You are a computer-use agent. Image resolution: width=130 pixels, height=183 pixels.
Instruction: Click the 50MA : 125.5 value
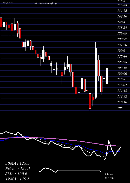[18, 163]
